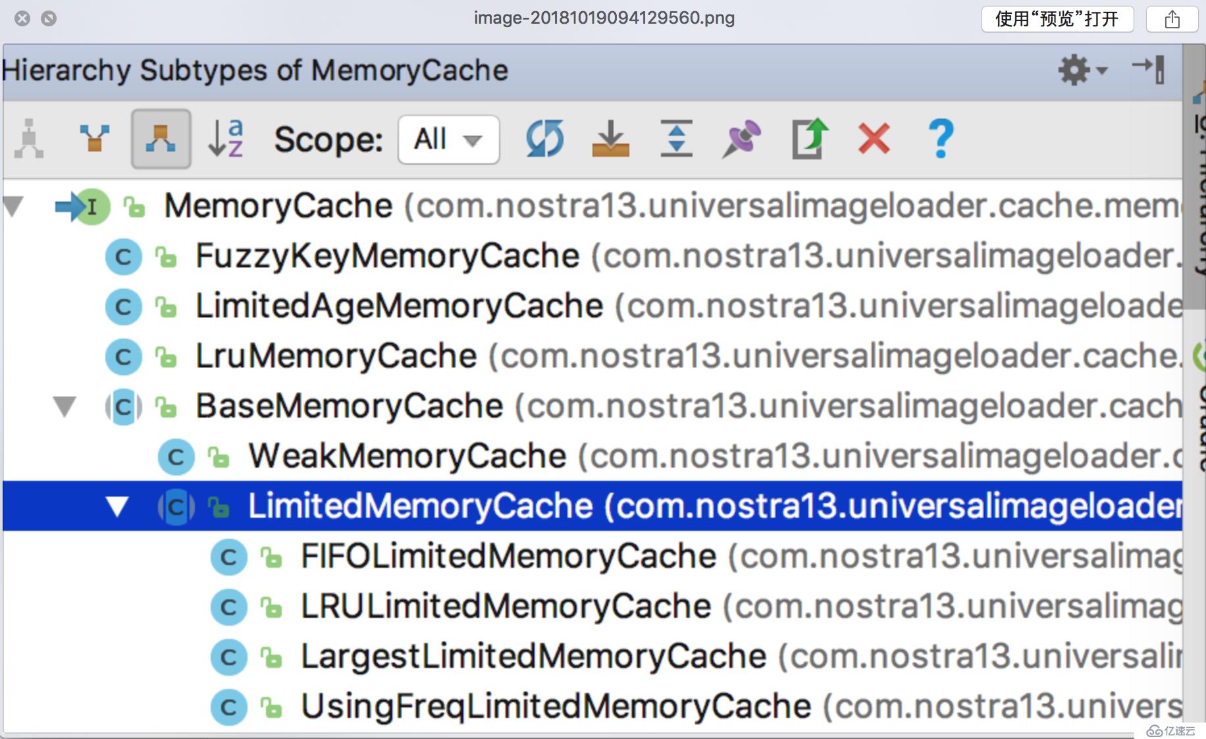
Task: Click the Hierarchy Subtypes of MemoryCache title
Action: tap(255, 70)
